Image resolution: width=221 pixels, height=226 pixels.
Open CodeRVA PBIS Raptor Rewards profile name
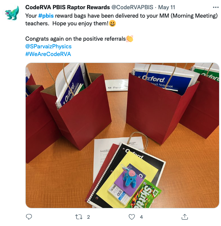[x=68, y=7]
